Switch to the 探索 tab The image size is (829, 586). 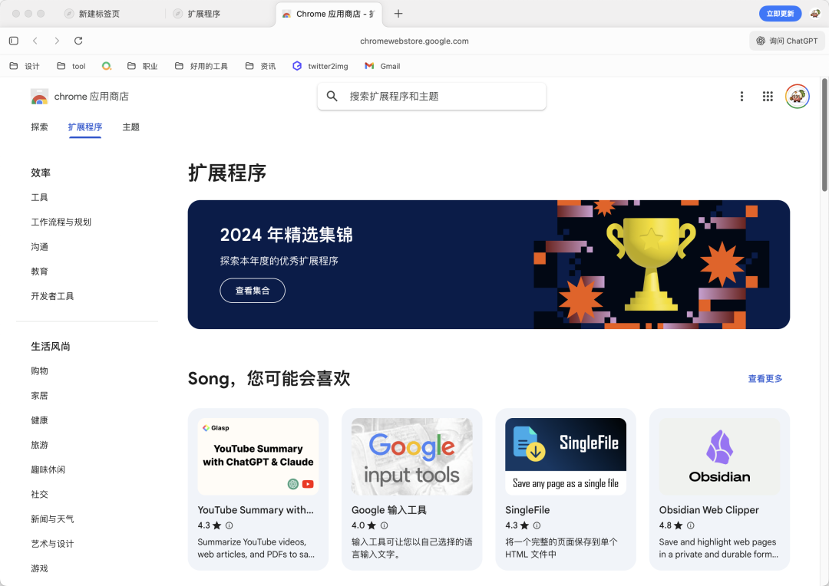(39, 127)
